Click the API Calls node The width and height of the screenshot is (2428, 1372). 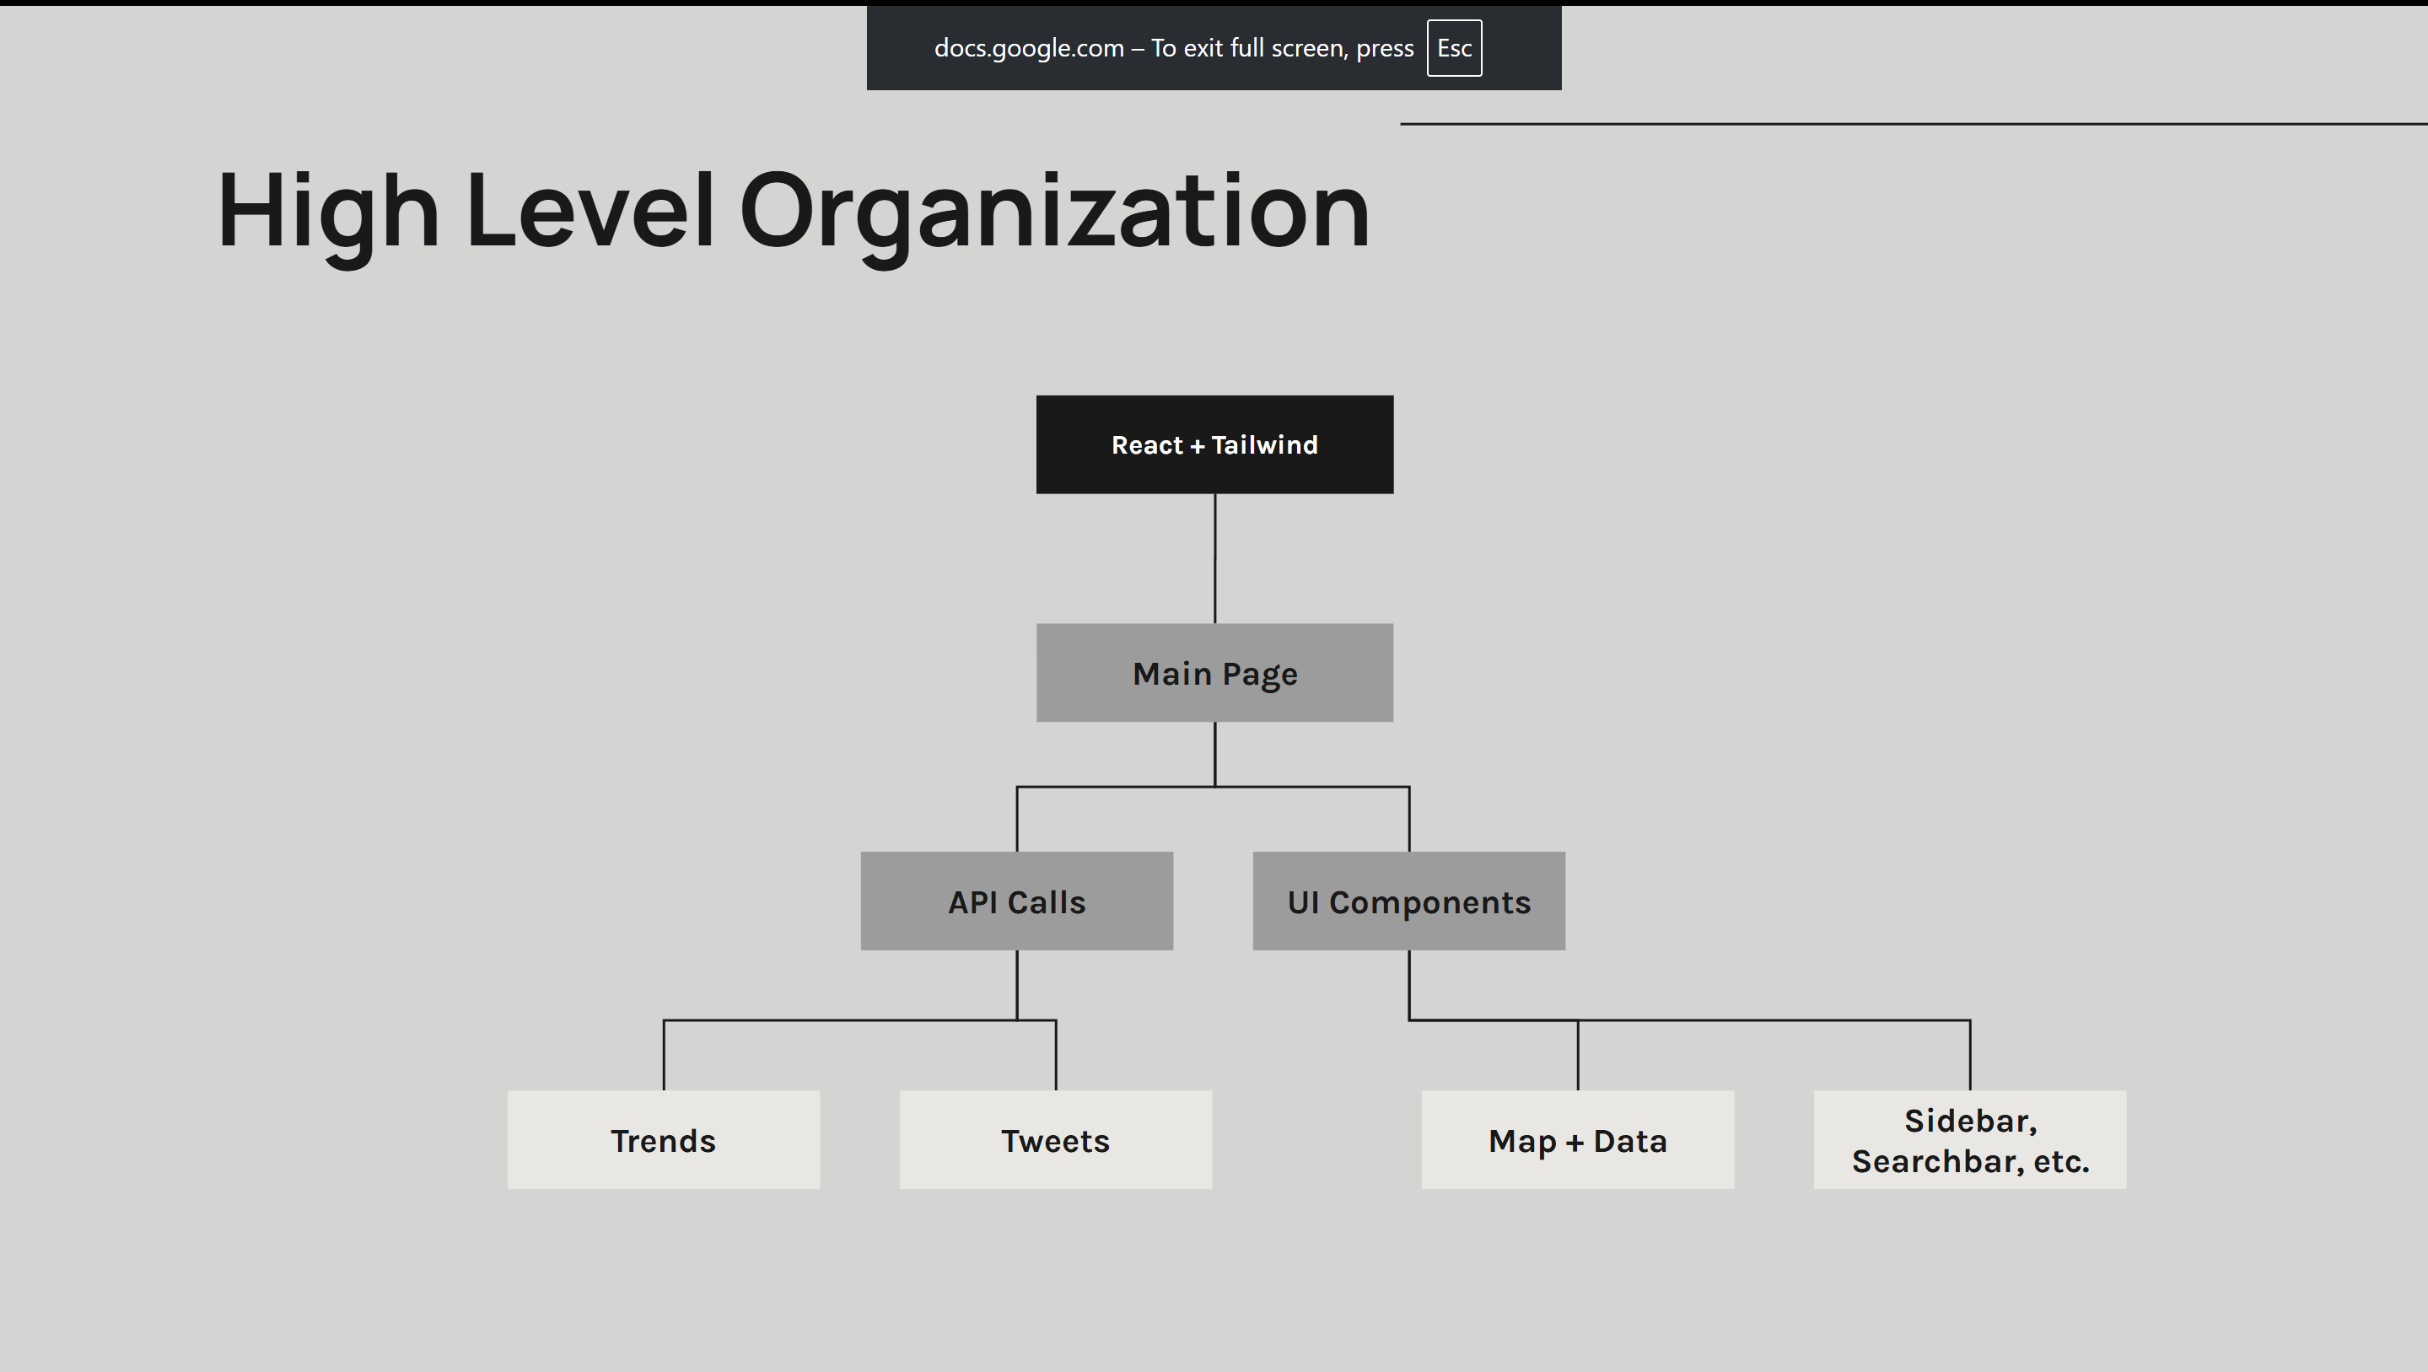[1016, 901]
